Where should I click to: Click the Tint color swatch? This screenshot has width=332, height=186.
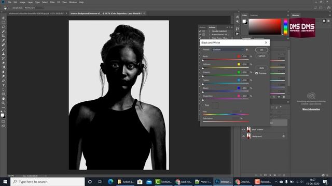[x=215, y=105]
